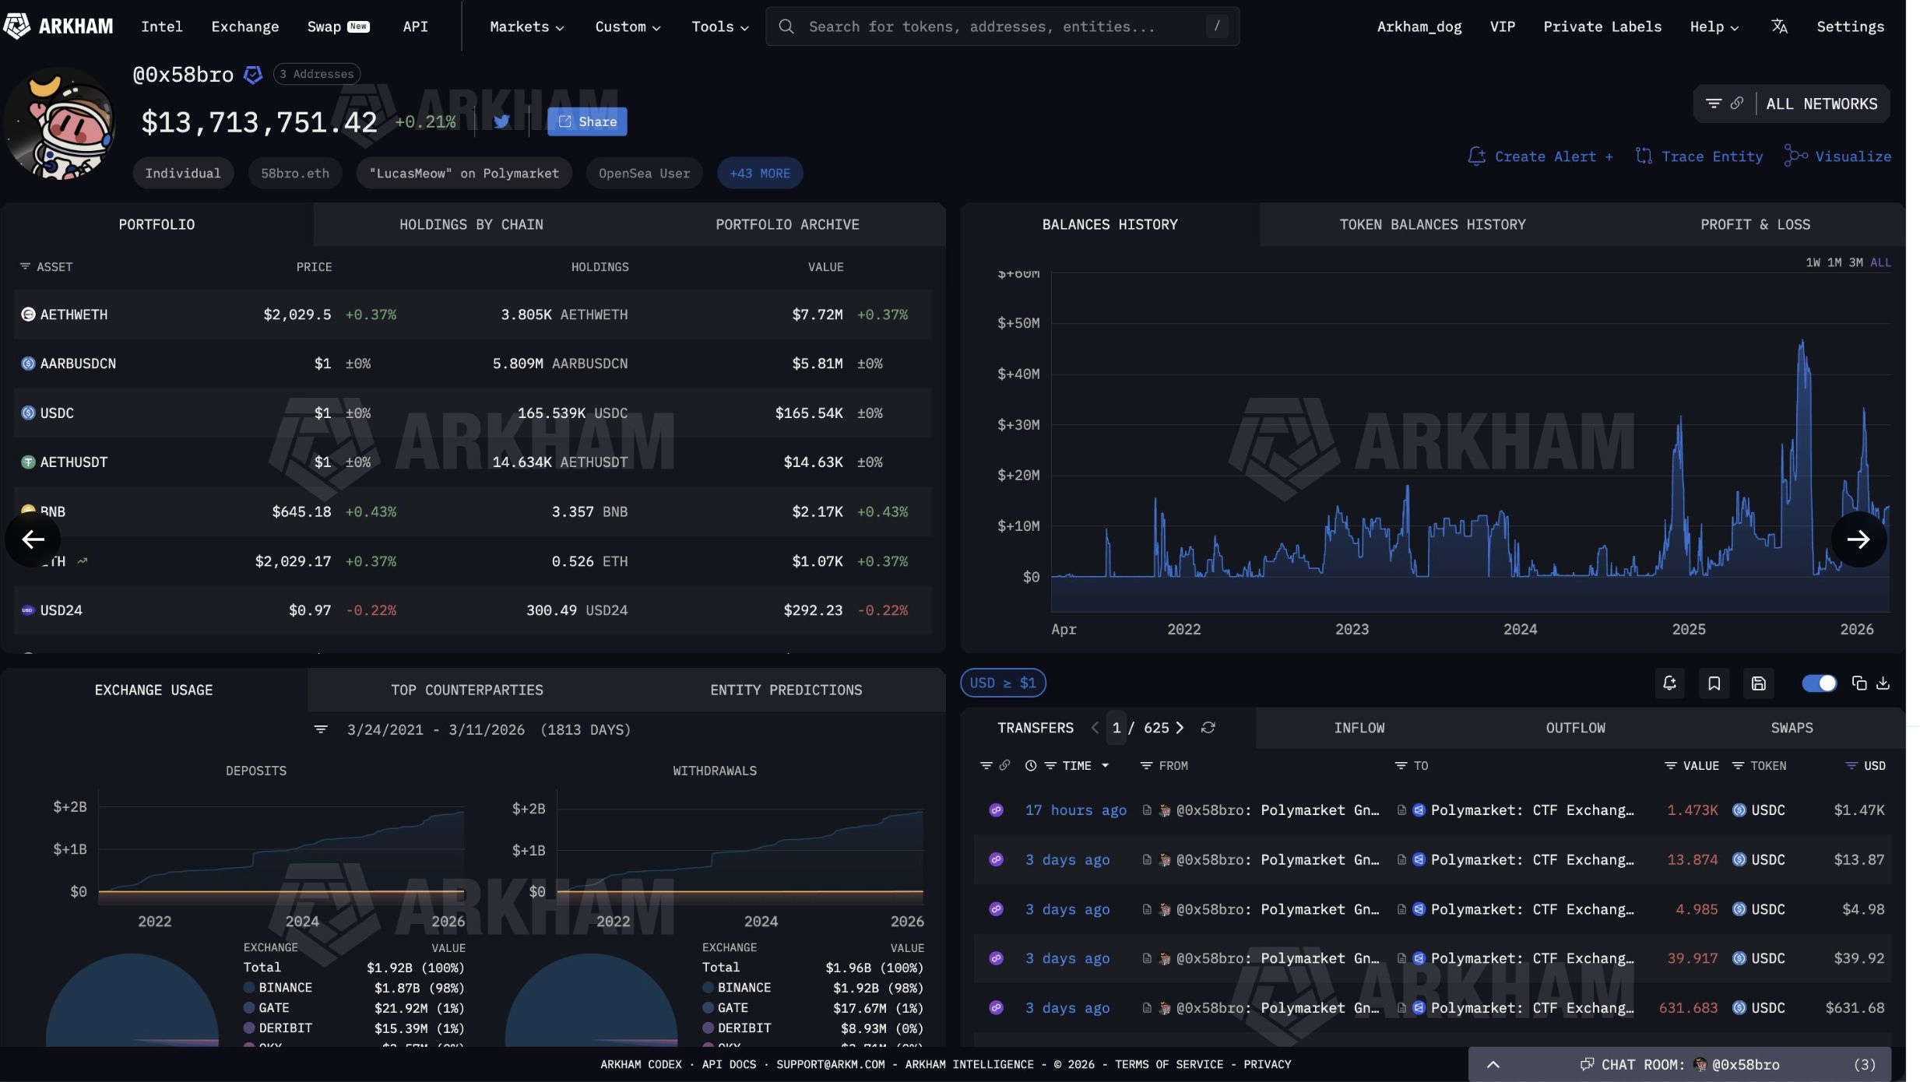Click the Binance color dot in deposits legend
The width and height of the screenshot is (1920, 1082).
point(249,988)
